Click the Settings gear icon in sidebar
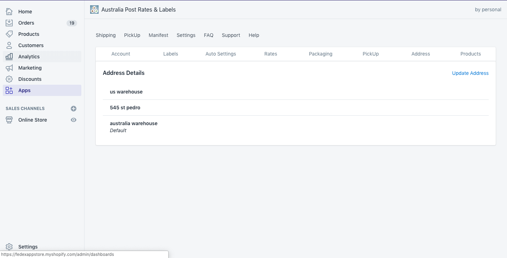This screenshot has height=258, width=507. (9, 247)
